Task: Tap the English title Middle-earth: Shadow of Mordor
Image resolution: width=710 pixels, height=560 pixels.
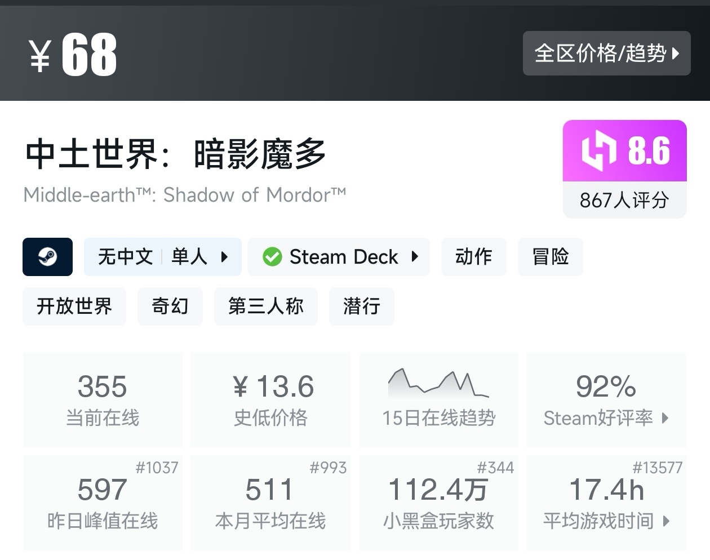Action: click(x=184, y=195)
